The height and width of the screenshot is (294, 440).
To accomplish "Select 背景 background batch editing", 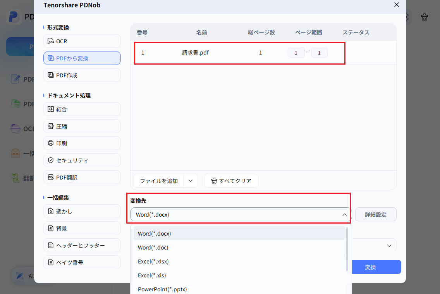I will (82, 228).
